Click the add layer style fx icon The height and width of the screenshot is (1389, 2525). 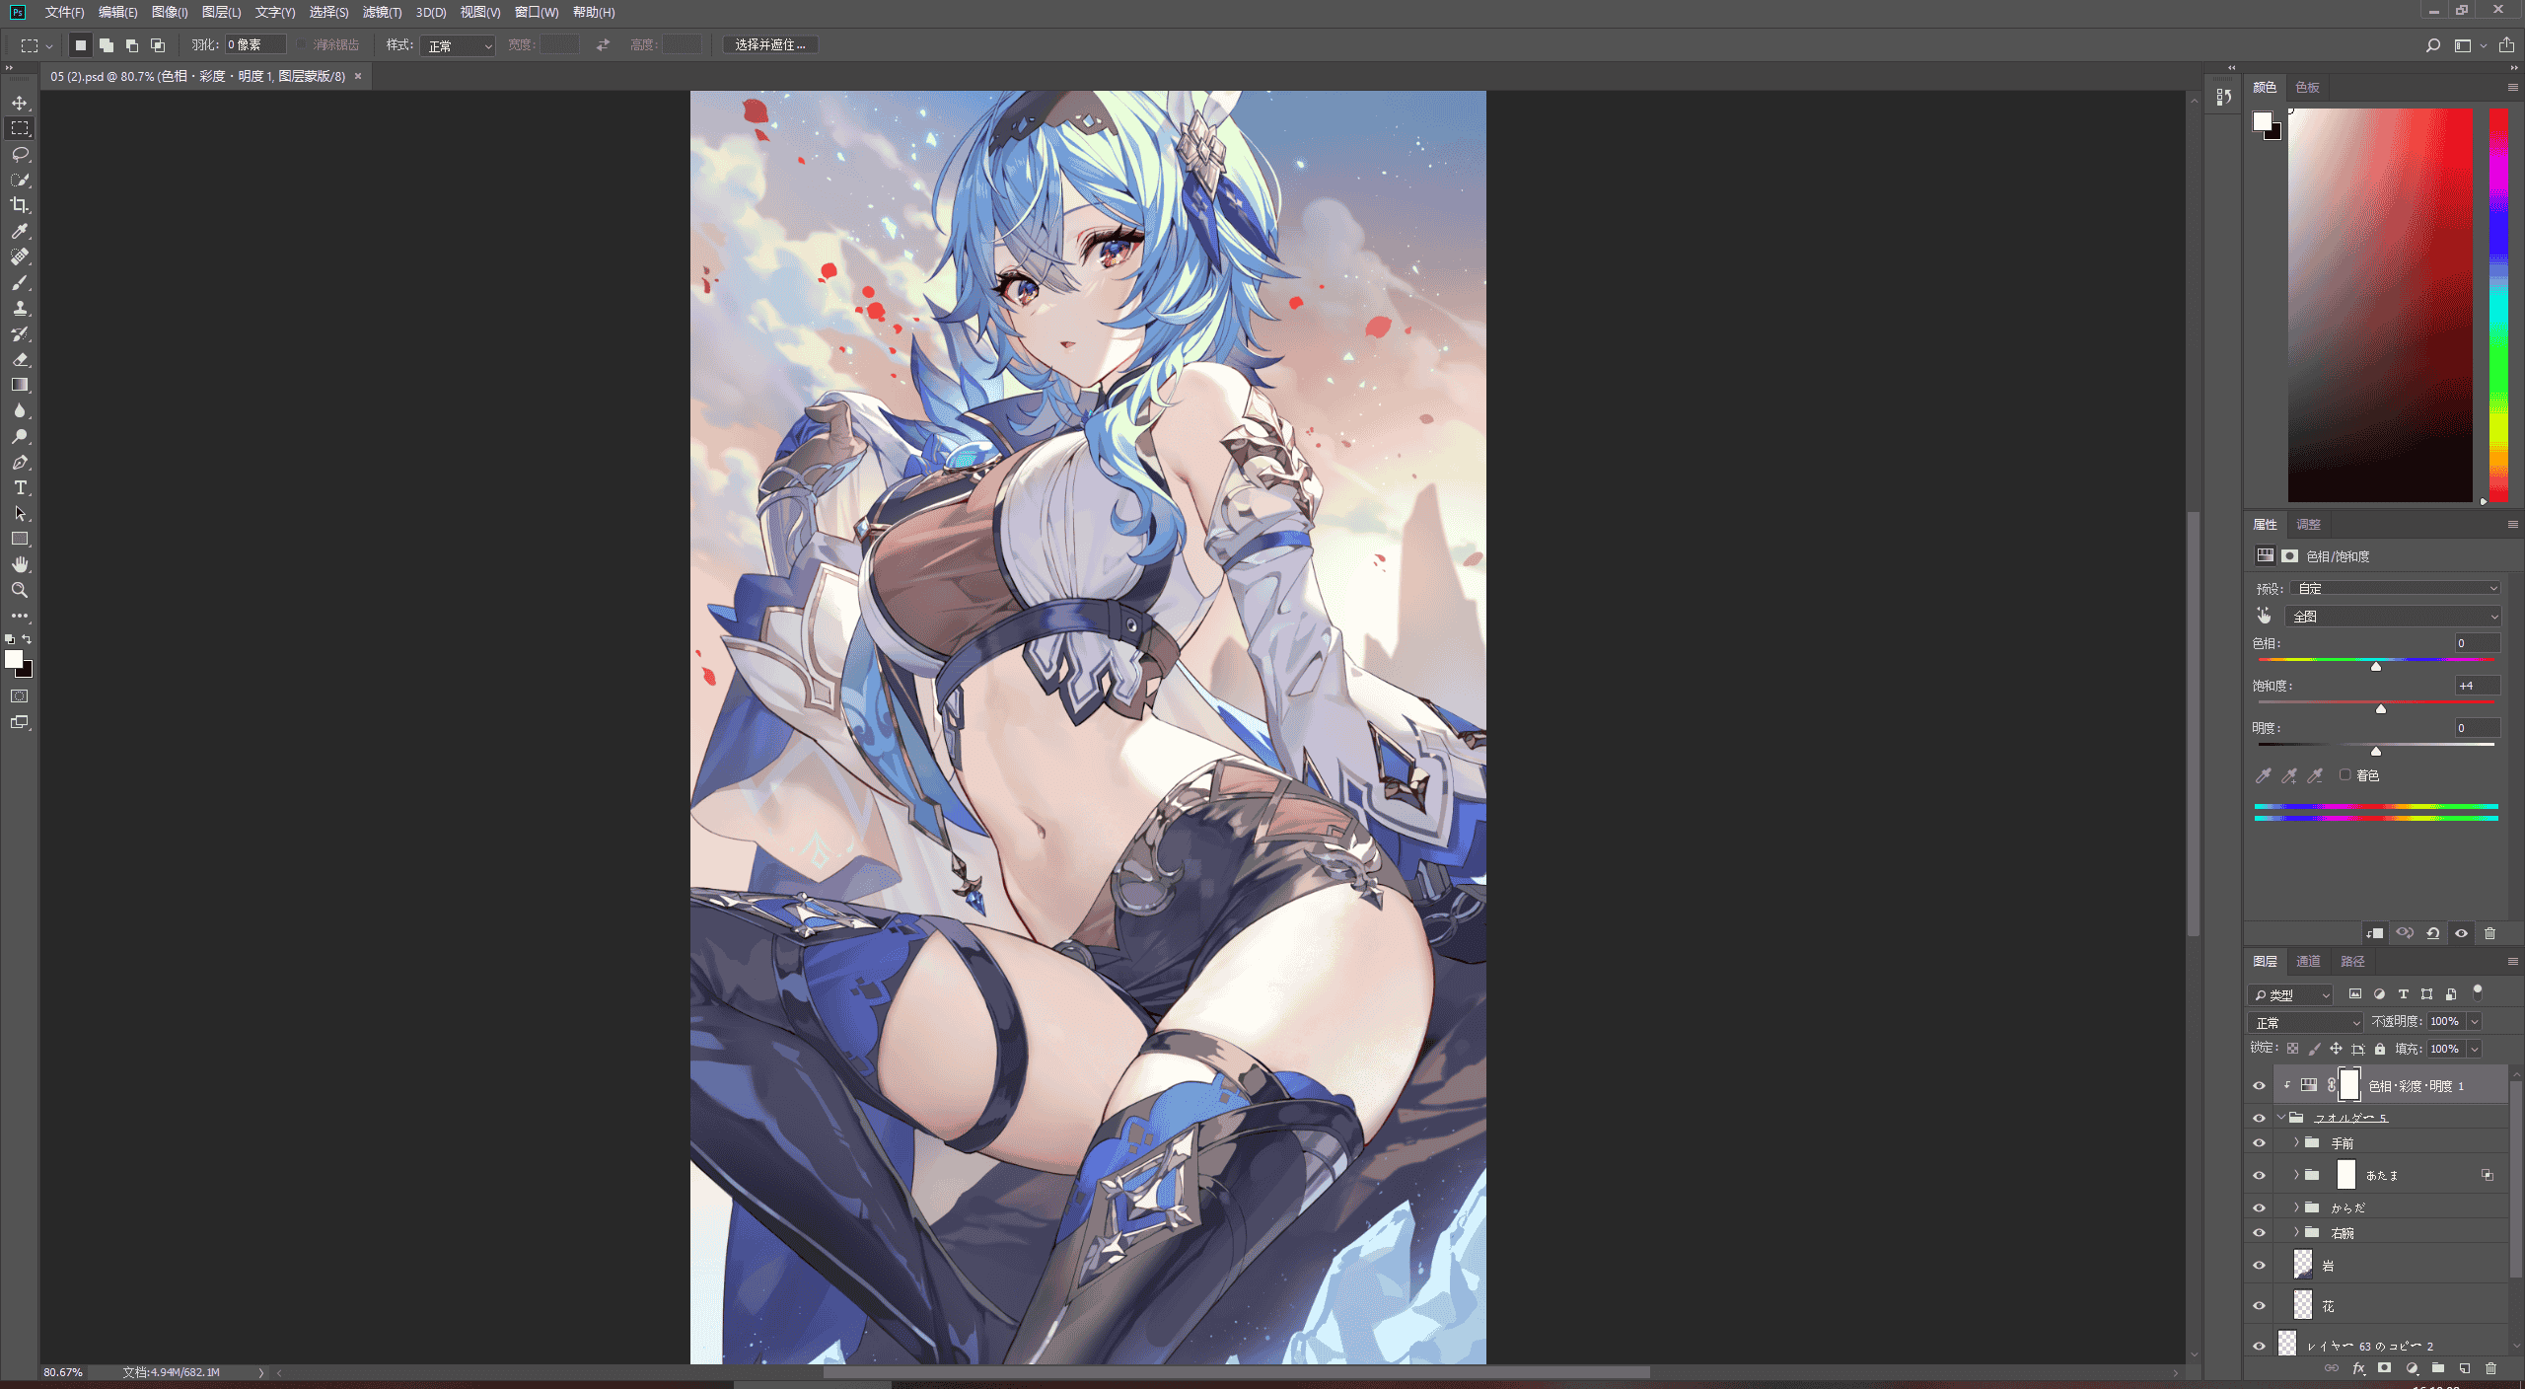(x=2358, y=1368)
